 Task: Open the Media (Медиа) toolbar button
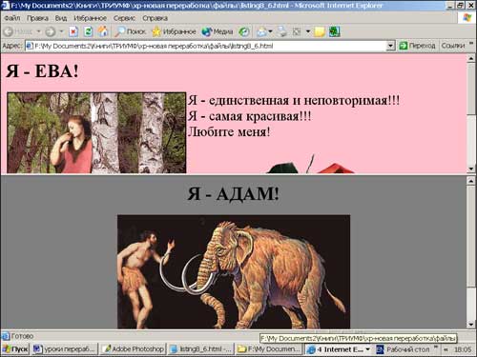click(218, 31)
